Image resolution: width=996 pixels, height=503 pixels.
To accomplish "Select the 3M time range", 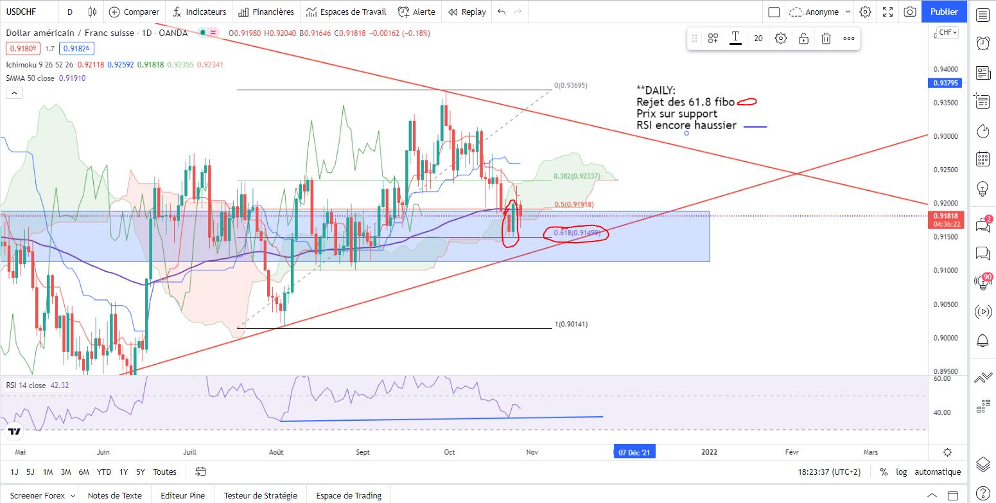I will 66,472.
